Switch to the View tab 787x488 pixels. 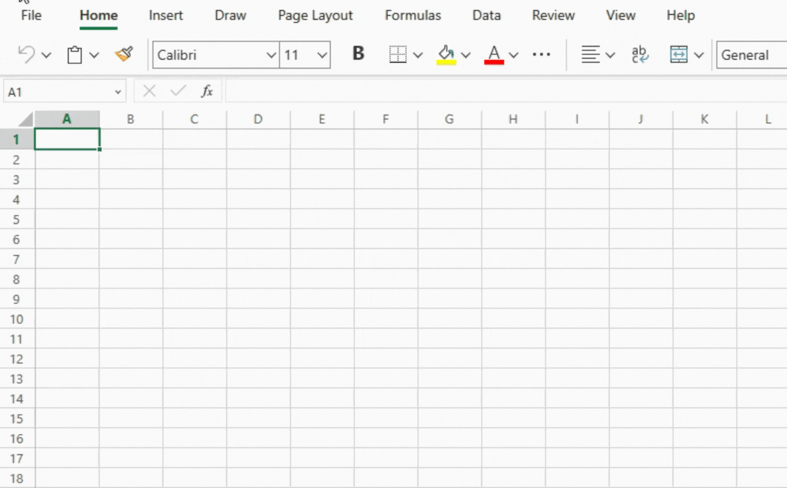[x=621, y=15]
